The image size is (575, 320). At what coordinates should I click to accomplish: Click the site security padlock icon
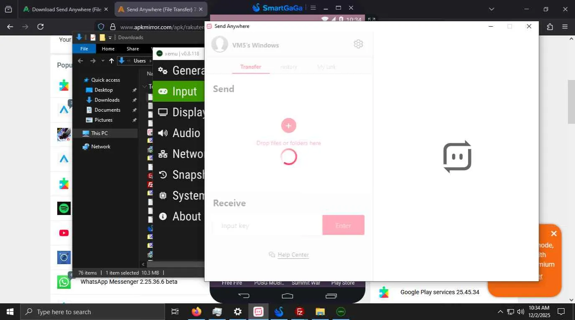point(112,27)
